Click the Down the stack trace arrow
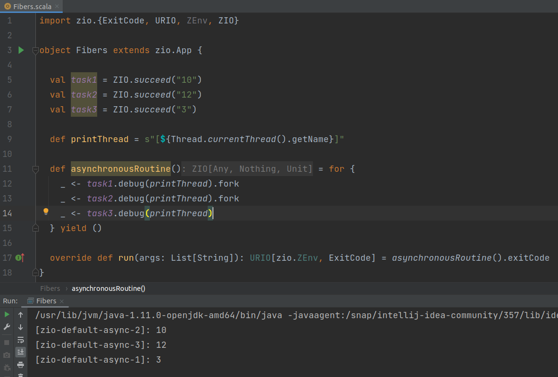Screen dimensions: 558x377 [x=21, y=327]
